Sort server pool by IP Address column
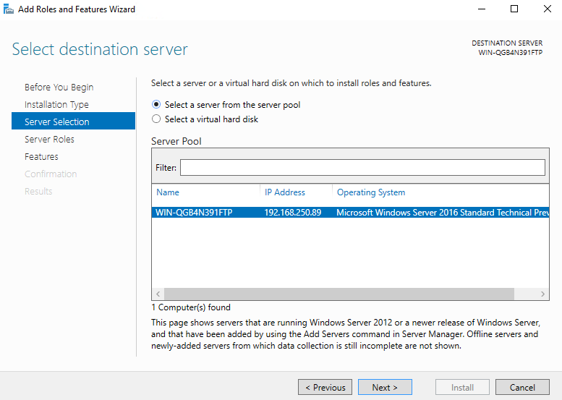 (x=284, y=192)
